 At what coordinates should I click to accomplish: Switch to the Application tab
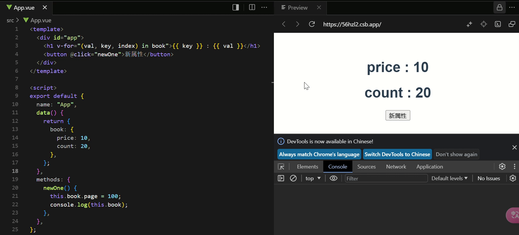click(x=429, y=167)
